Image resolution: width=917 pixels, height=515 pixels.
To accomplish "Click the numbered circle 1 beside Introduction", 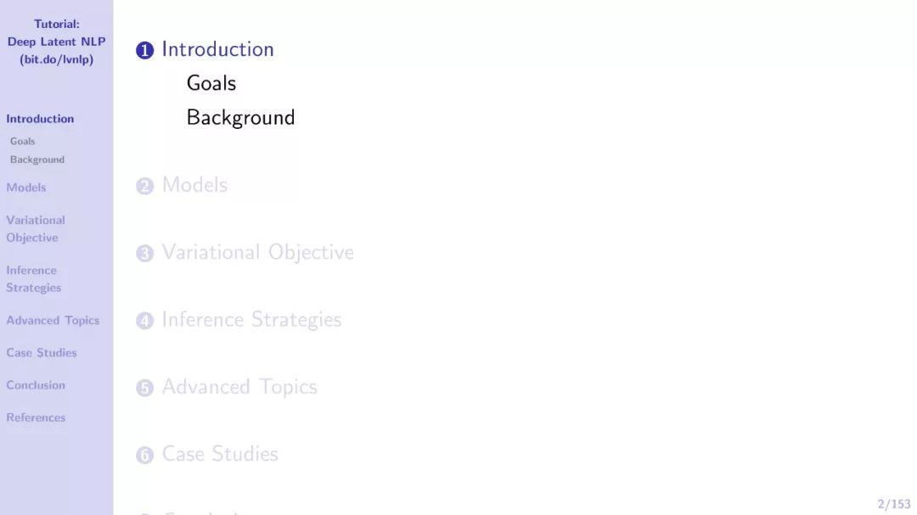I will point(144,50).
